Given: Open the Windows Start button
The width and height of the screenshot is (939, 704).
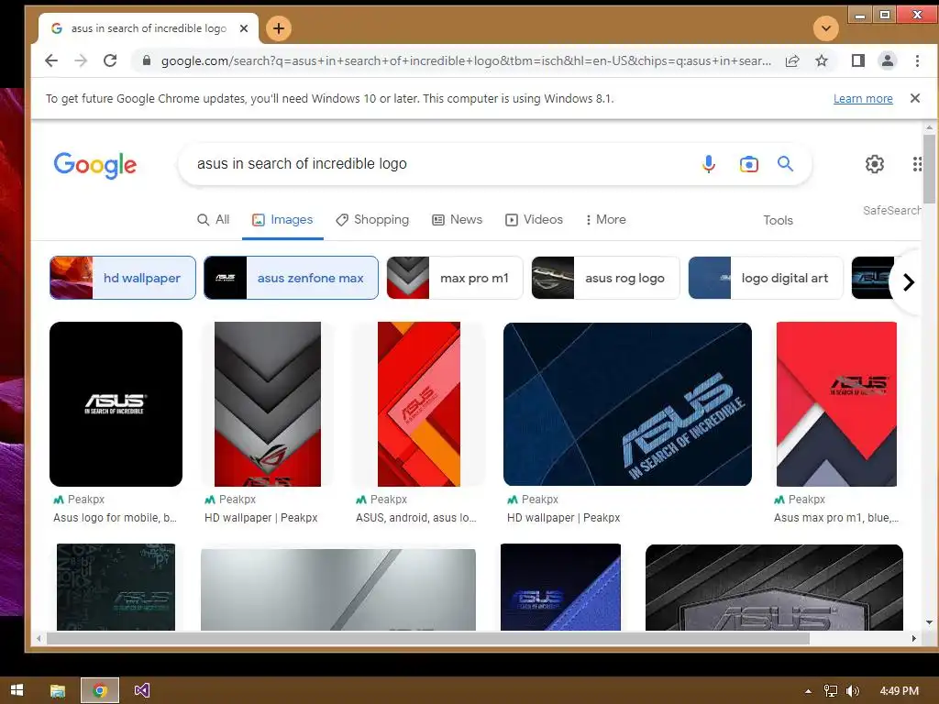Looking at the screenshot, I should [x=17, y=690].
